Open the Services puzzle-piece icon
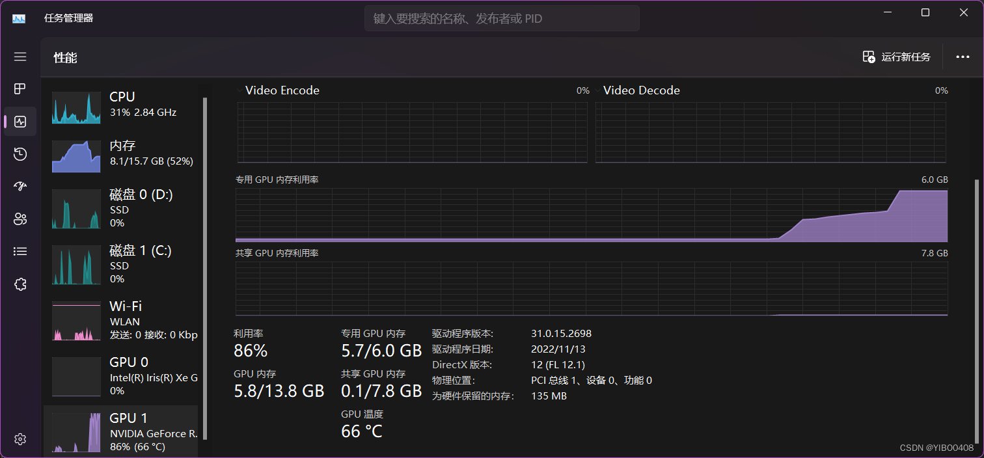This screenshot has height=458, width=984. pos(20,284)
